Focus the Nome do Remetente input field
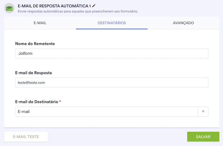The height and width of the screenshot is (146, 223). pos(112,53)
